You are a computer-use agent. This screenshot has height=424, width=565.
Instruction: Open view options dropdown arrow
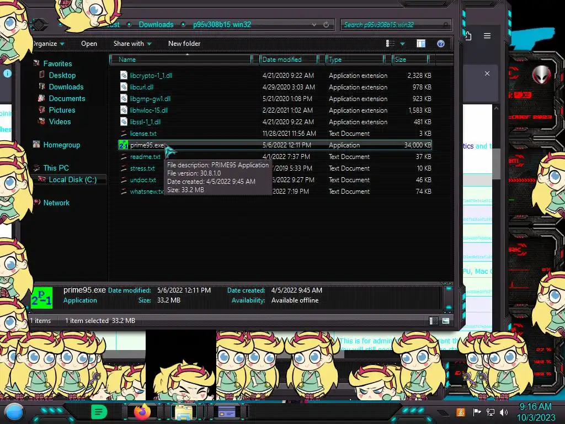click(402, 44)
